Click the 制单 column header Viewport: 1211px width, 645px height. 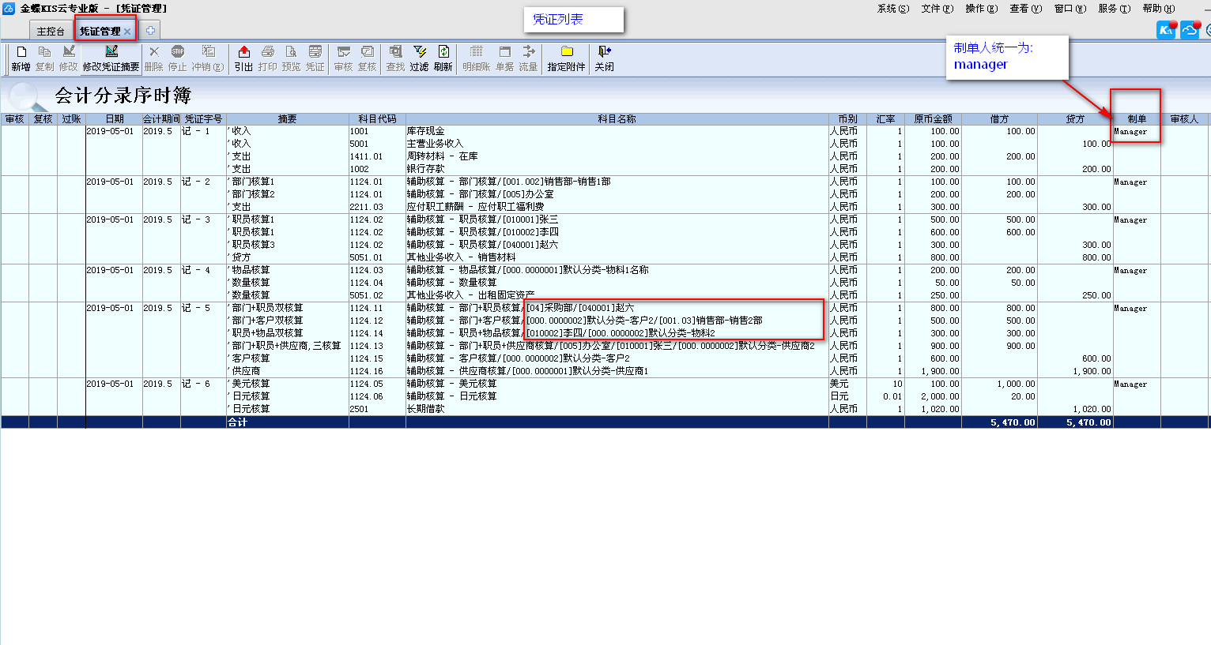click(x=1137, y=119)
